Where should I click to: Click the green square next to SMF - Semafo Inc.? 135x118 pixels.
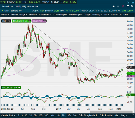(x=3, y=11)
